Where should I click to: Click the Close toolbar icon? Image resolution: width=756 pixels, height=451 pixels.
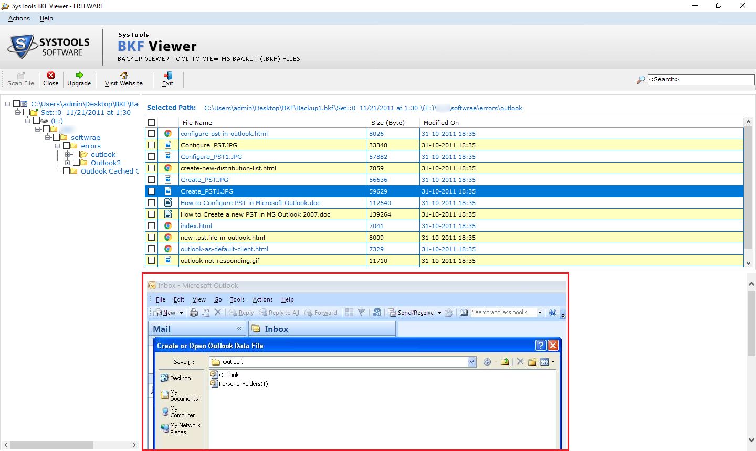(51, 76)
